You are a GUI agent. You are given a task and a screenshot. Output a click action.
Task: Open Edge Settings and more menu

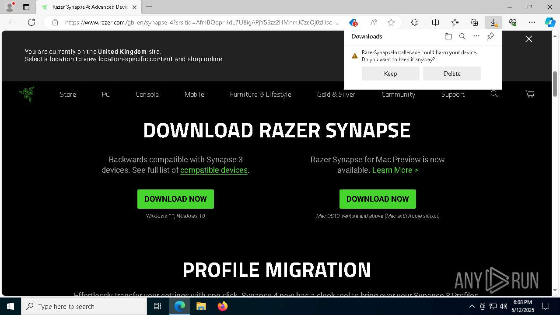pos(532,22)
